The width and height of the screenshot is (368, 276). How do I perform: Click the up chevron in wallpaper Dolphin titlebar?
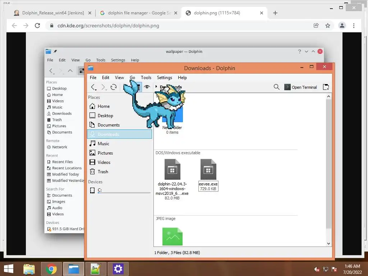click(x=313, y=51)
